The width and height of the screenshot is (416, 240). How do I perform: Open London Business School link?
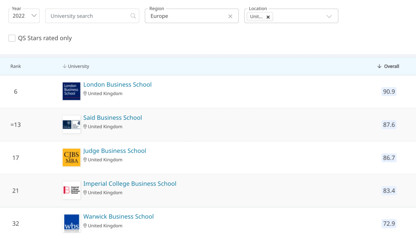pyautogui.click(x=117, y=85)
